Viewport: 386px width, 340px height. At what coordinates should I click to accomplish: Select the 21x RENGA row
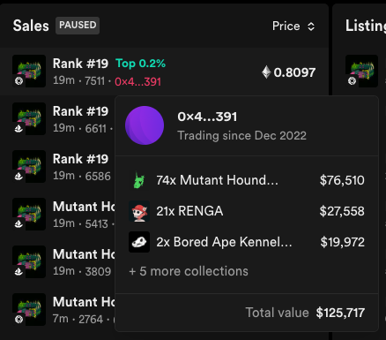[x=247, y=211]
